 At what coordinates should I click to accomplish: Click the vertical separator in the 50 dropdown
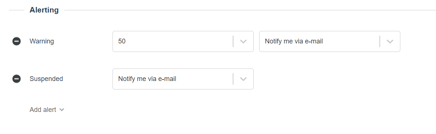click(x=233, y=42)
